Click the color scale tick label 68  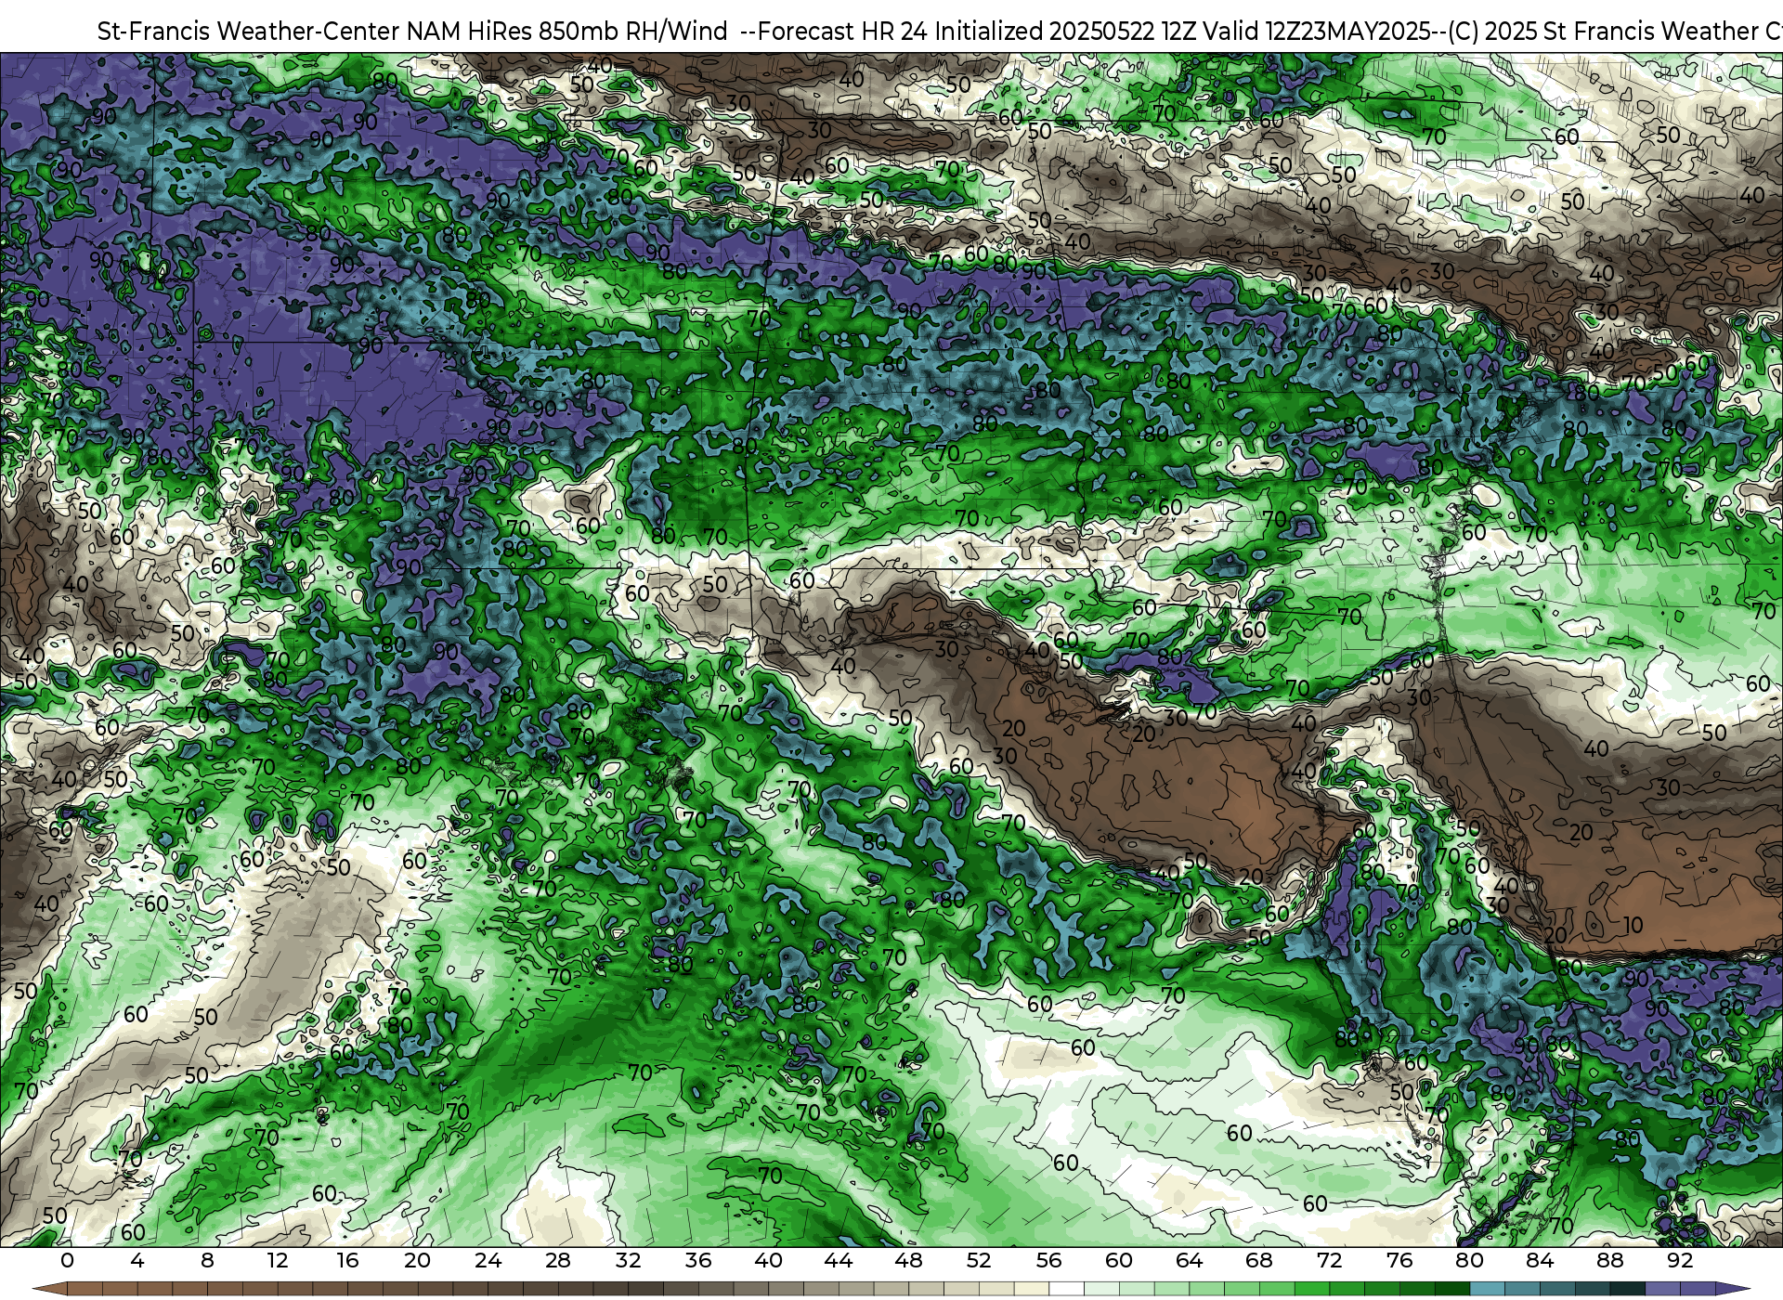(1259, 1260)
